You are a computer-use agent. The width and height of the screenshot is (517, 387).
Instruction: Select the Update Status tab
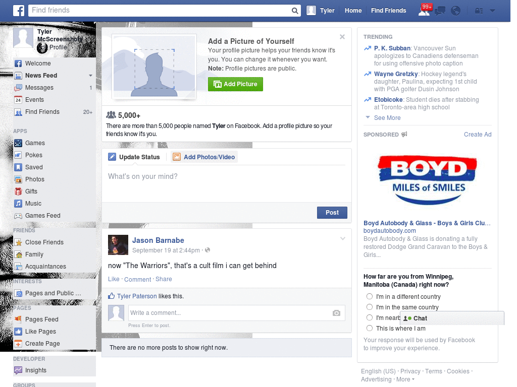click(134, 157)
